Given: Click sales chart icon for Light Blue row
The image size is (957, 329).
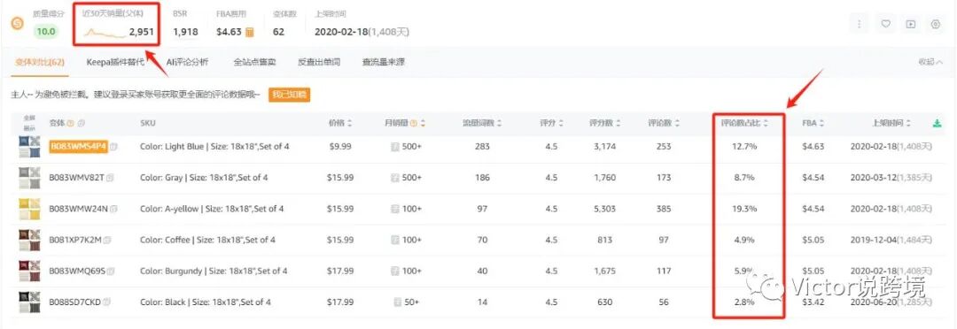Looking at the screenshot, I should click(394, 147).
